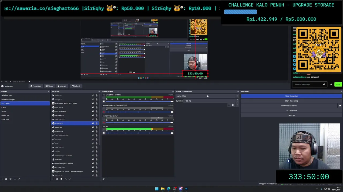Select the sebelum lipe scene

click(6, 95)
